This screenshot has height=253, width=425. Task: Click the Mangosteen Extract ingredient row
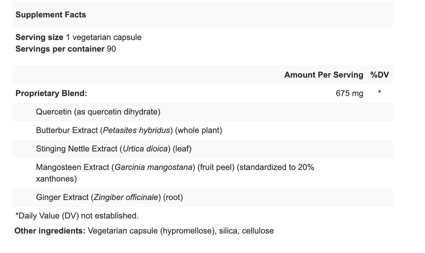point(203,173)
